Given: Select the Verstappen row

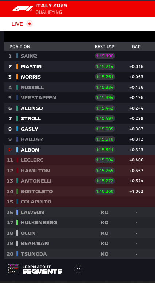Looking at the screenshot, I should point(80,97).
